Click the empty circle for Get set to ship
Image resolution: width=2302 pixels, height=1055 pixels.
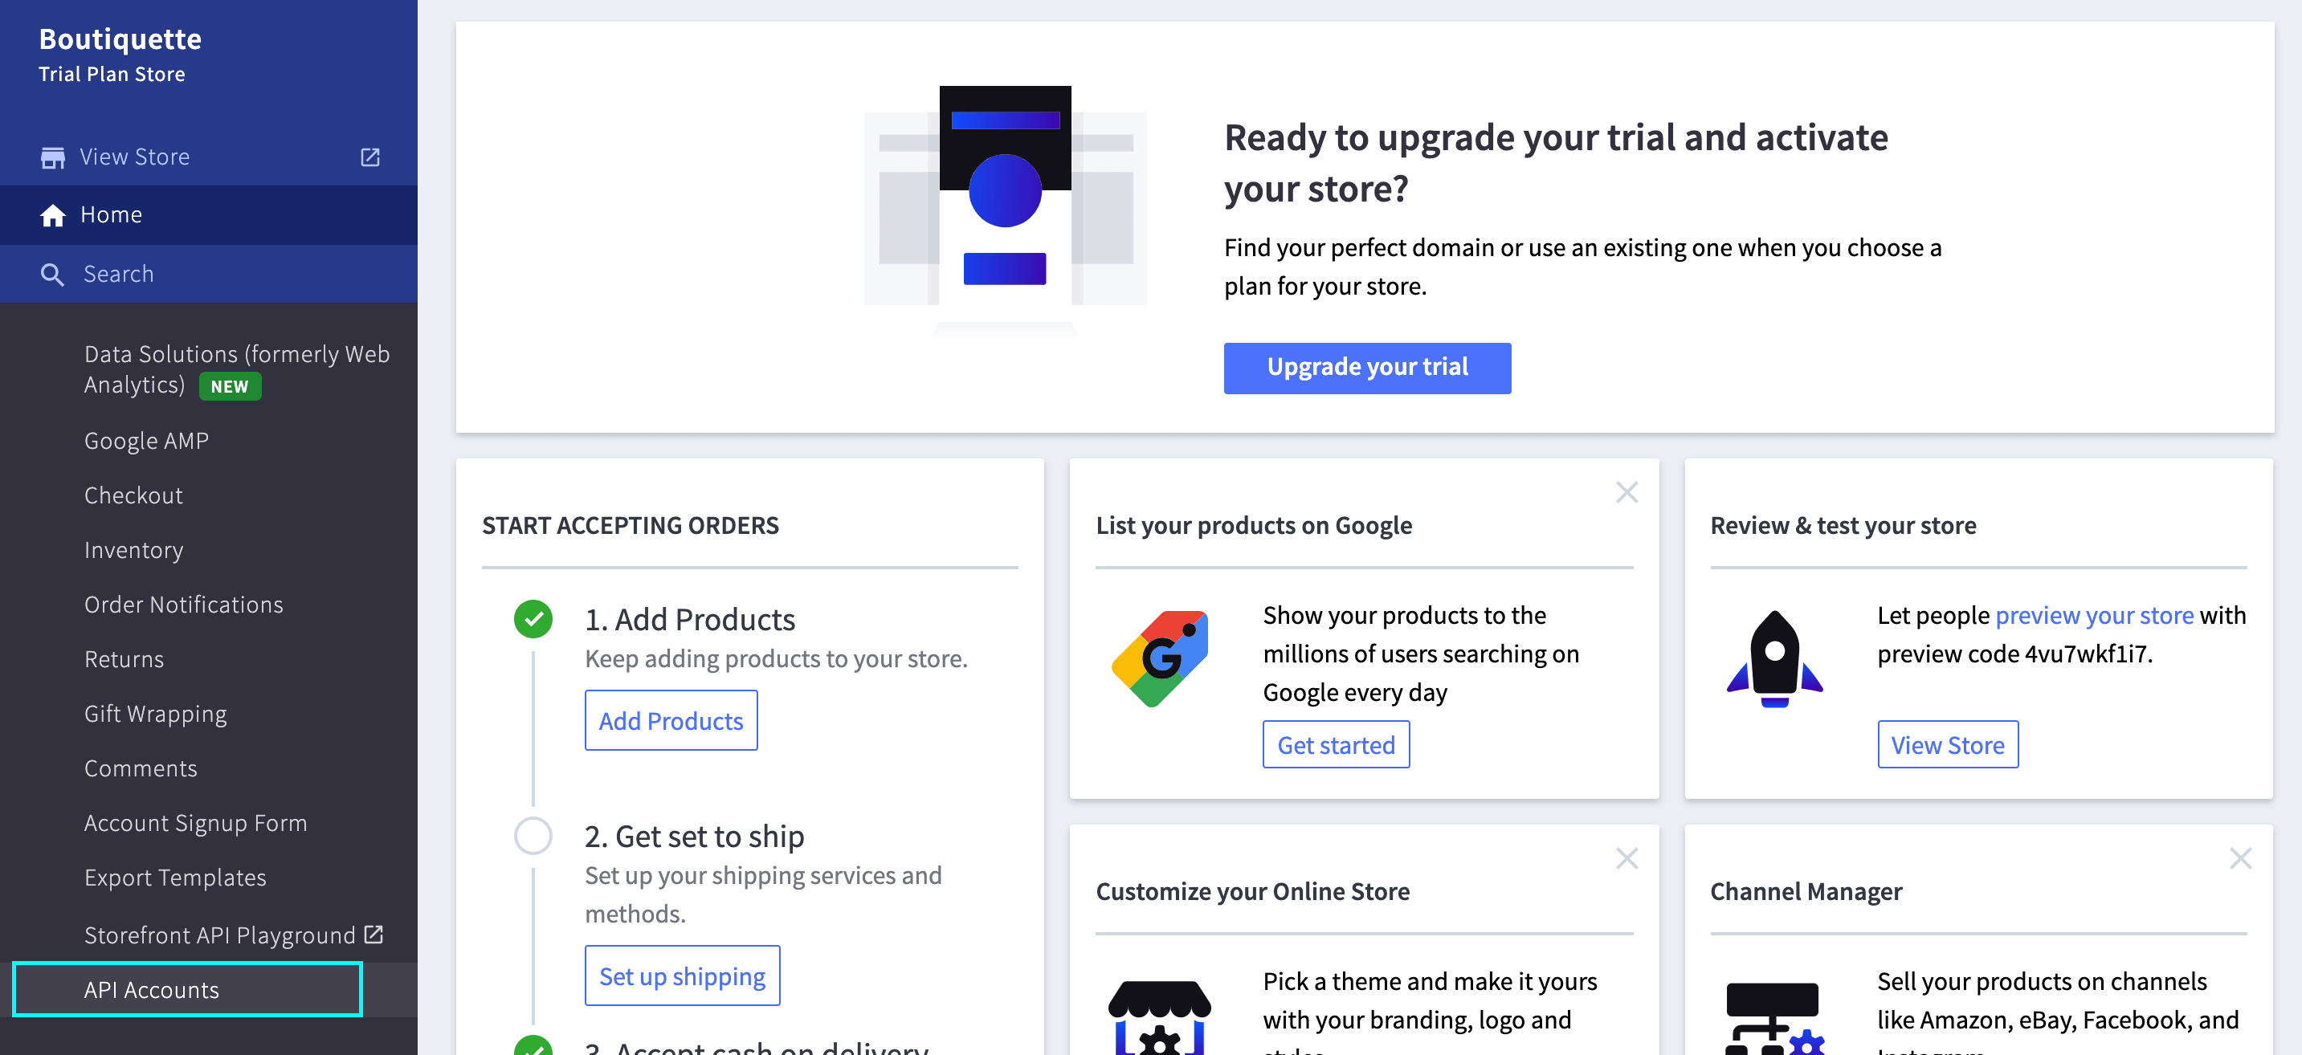point(533,836)
